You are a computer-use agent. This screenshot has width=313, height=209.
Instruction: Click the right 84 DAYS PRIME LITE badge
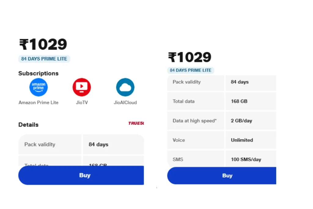point(191,70)
